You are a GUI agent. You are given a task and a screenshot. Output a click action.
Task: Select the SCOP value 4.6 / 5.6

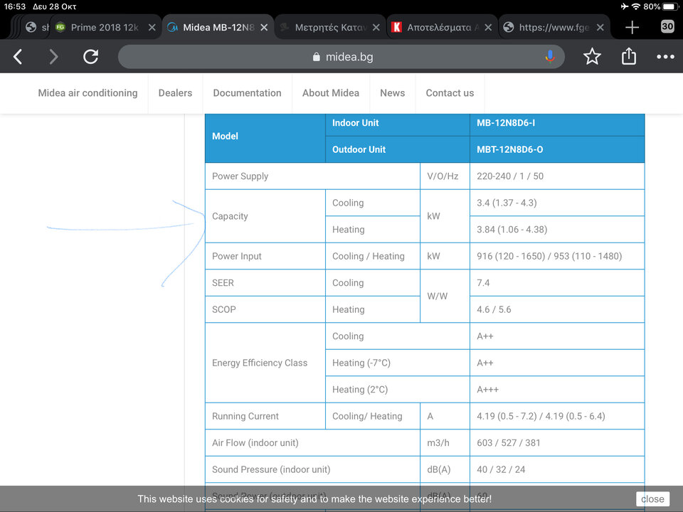coord(494,309)
